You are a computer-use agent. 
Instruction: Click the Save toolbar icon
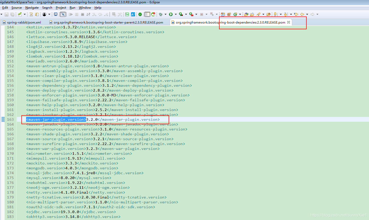pyautogui.click(x=7, y=14)
